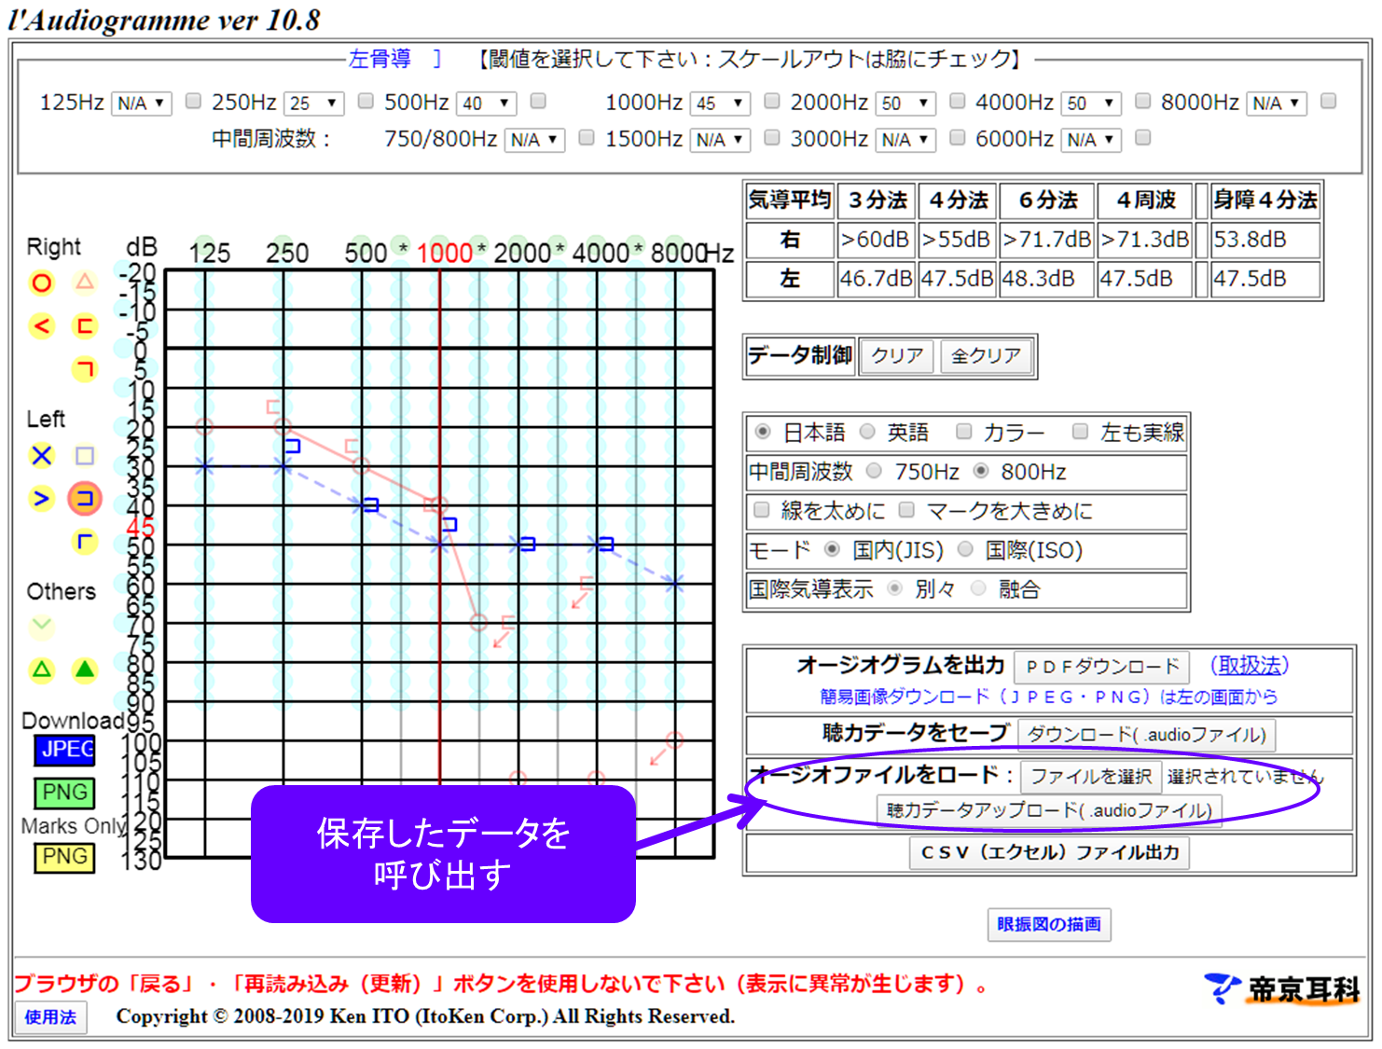Select the 750Hz intermediate frequency radio
The image size is (1382, 1049).
coord(874,470)
